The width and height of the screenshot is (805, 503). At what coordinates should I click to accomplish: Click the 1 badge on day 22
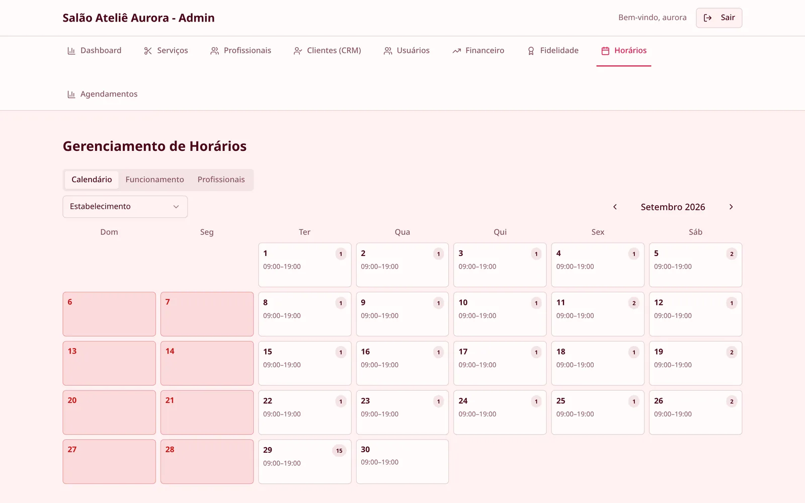[x=341, y=401]
